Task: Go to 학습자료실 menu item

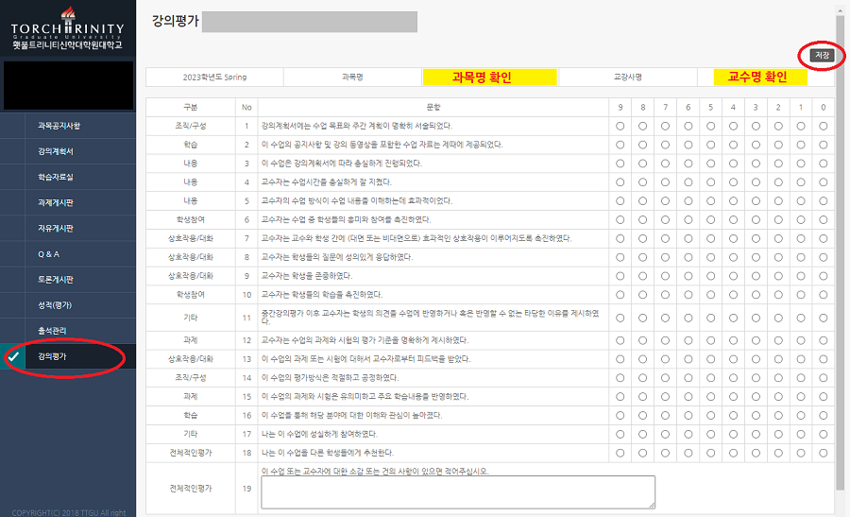Action: 56,177
